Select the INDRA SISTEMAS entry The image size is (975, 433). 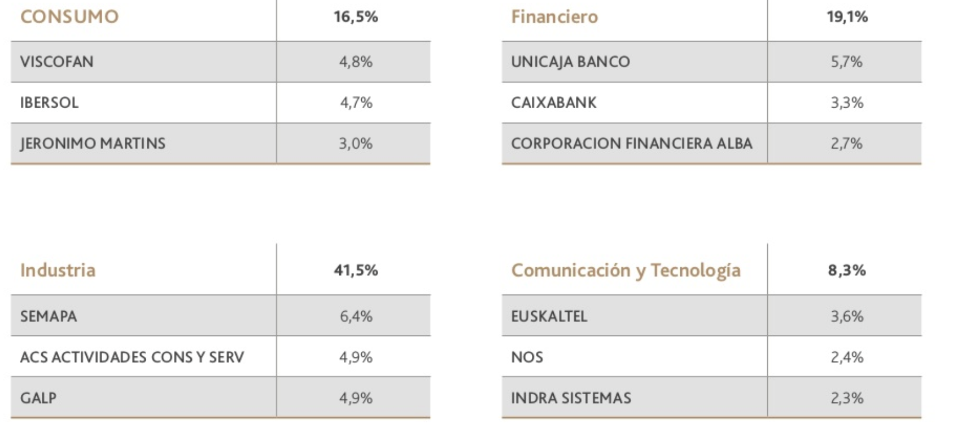[x=571, y=397]
